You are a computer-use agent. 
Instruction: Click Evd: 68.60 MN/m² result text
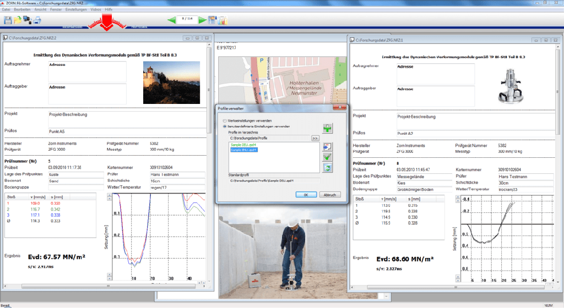(x=405, y=259)
